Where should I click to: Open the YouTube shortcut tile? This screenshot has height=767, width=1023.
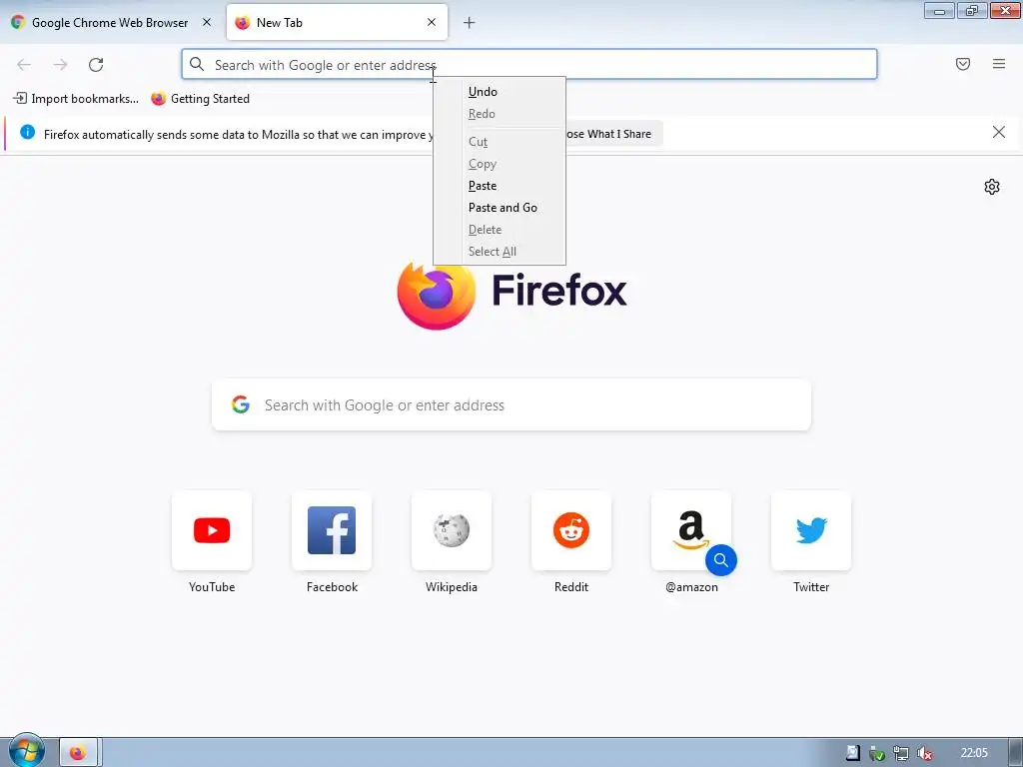click(x=212, y=531)
